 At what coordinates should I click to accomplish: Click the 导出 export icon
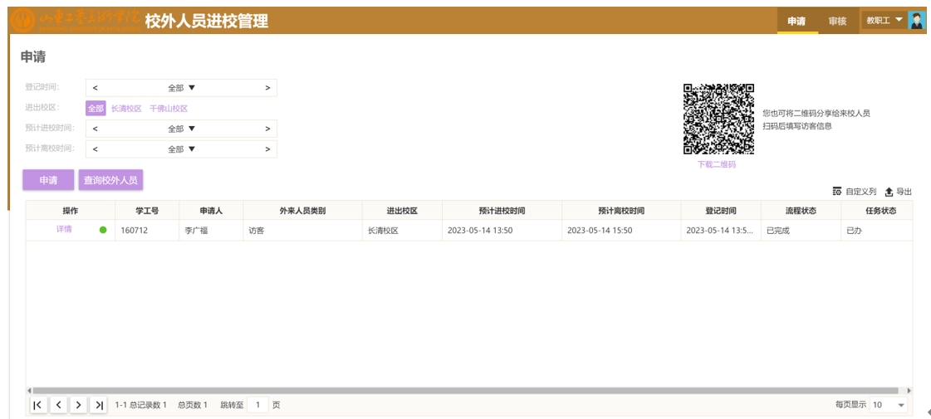coord(889,192)
